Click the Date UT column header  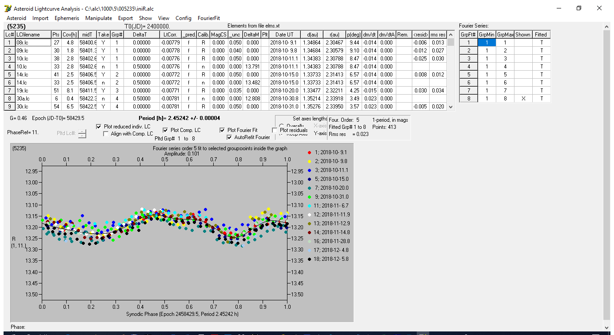point(284,34)
